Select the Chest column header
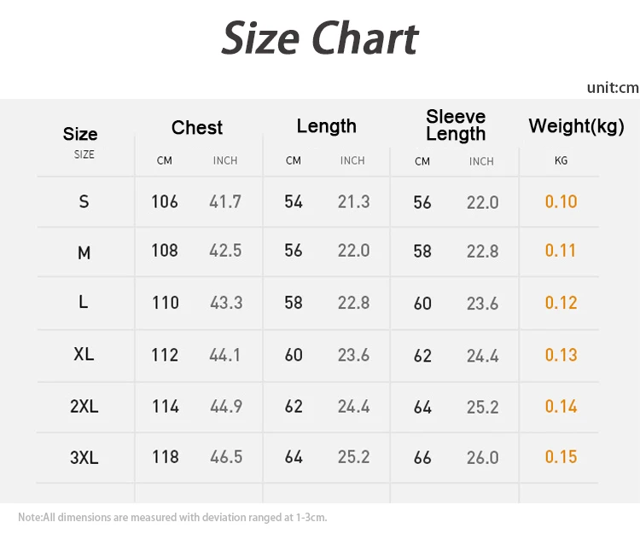The width and height of the screenshot is (640, 557). [x=197, y=128]
